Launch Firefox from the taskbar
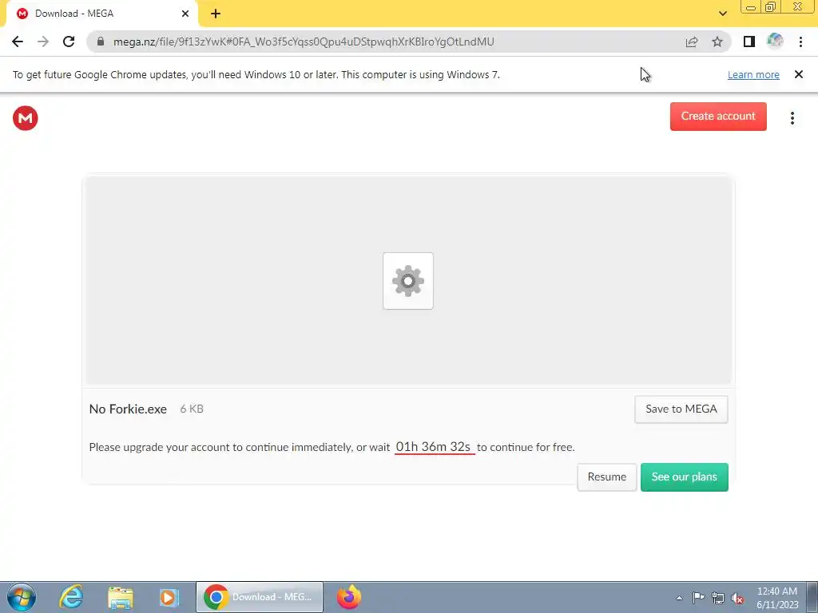 (349, 597)
